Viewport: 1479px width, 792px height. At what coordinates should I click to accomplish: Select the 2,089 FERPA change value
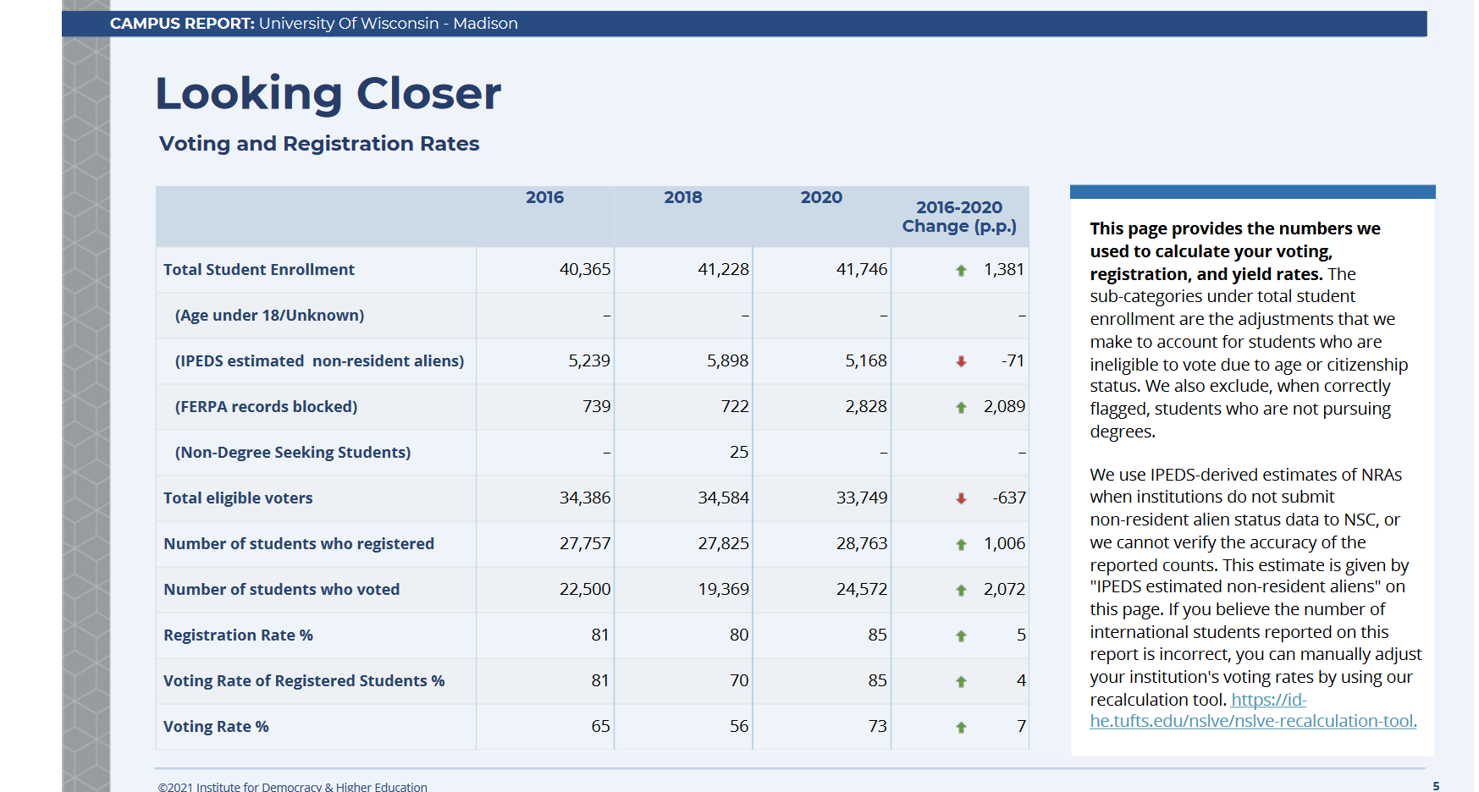[x=1004, y=406]
